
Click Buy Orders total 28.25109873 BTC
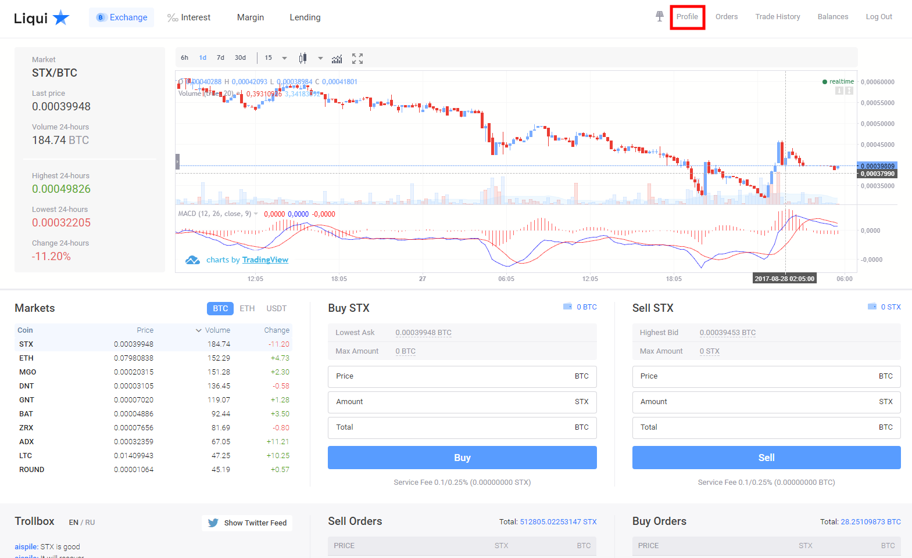[x=871, y=522]
